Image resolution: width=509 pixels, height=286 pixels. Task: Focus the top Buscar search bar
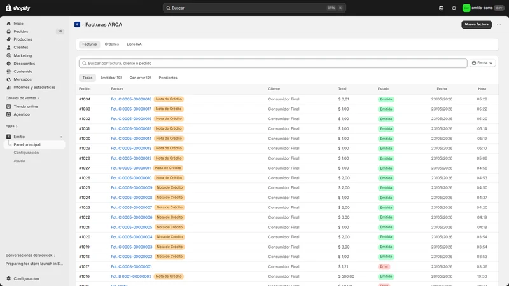coord(254,8)
